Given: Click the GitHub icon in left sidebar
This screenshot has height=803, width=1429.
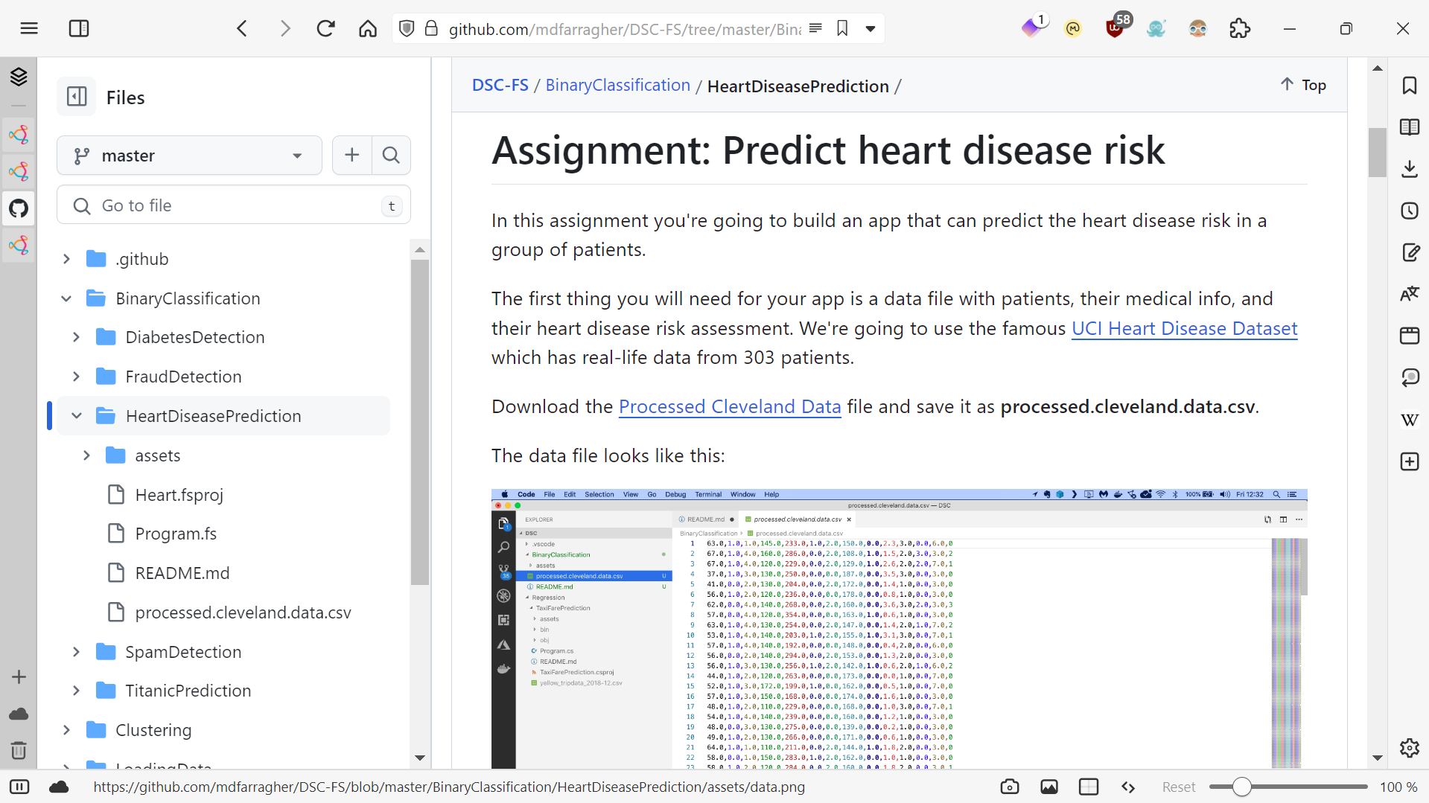Looking at the screenshot, I should [x=19, y=208].
